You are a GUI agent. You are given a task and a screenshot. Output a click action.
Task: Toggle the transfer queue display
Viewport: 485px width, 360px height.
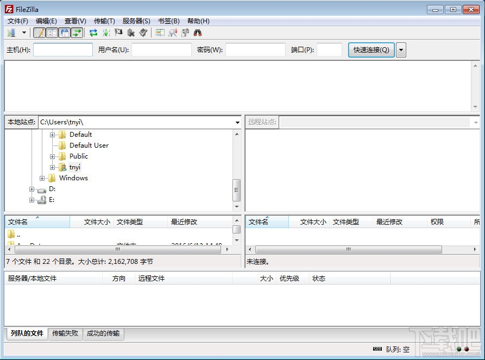77,33
